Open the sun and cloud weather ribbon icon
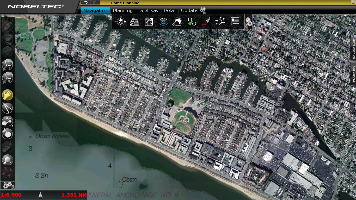The image size is (356, 200). [x=177, y=22]
